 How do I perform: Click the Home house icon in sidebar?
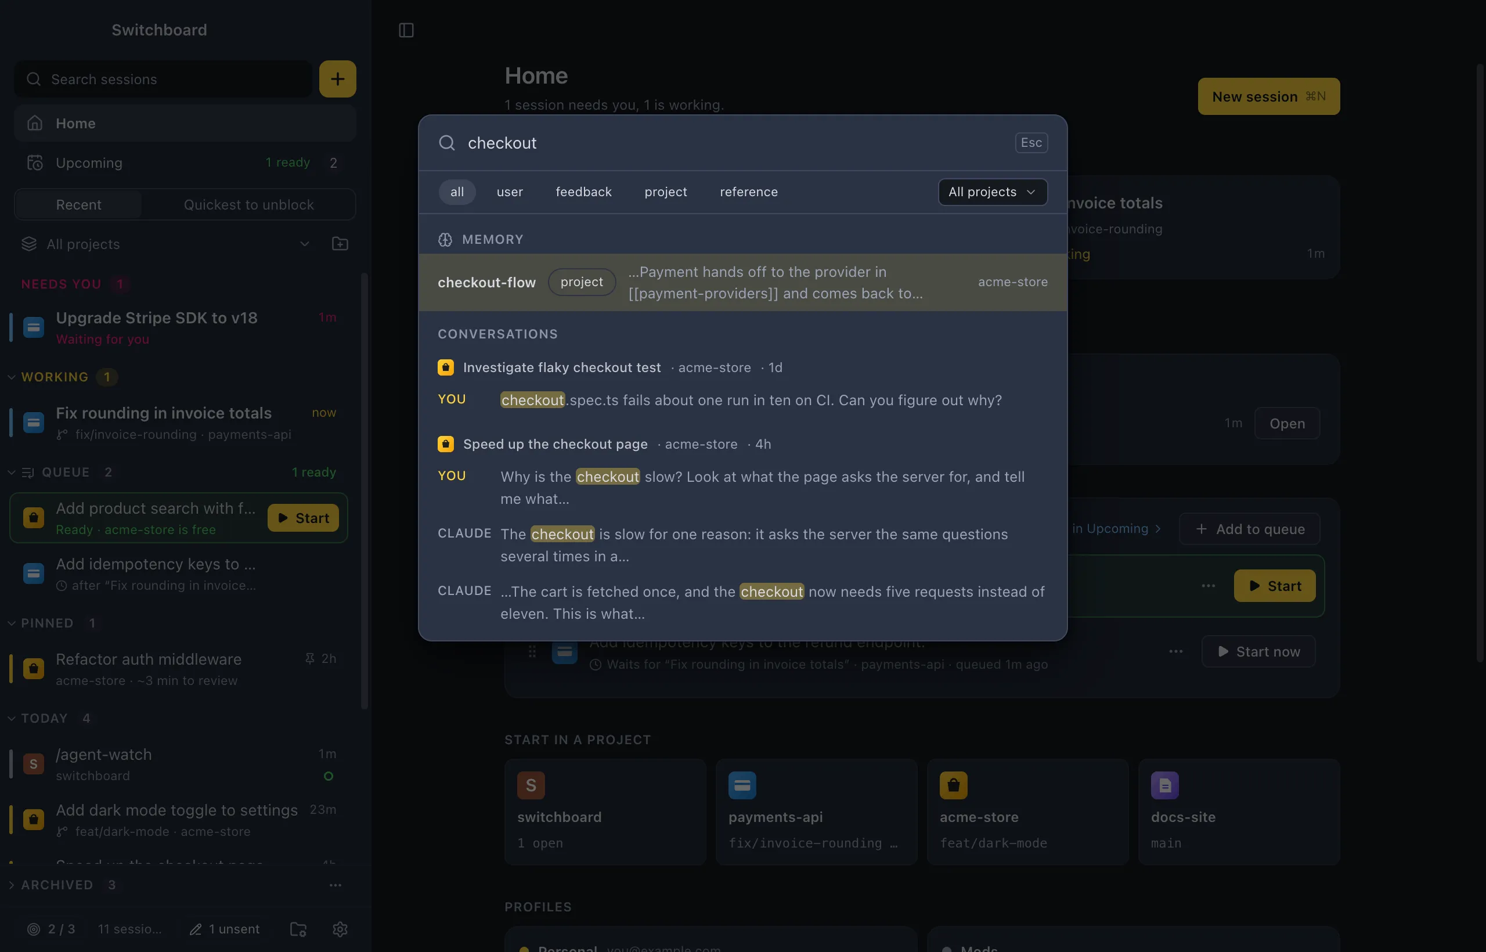pyautogui.click(x=35, y=123)
